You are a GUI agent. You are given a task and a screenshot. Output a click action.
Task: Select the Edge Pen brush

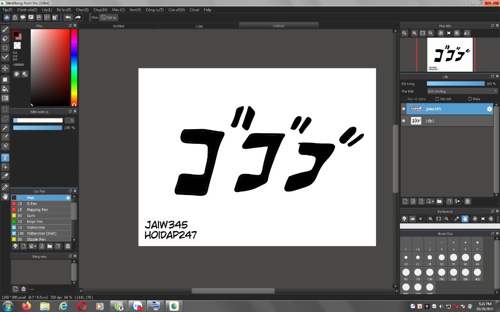point(41,222)
